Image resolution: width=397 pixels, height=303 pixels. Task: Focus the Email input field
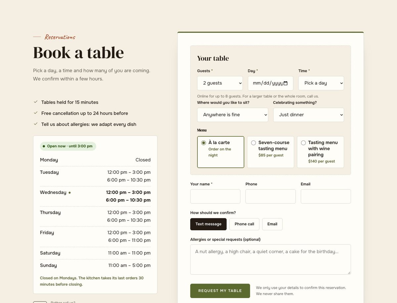326,196
